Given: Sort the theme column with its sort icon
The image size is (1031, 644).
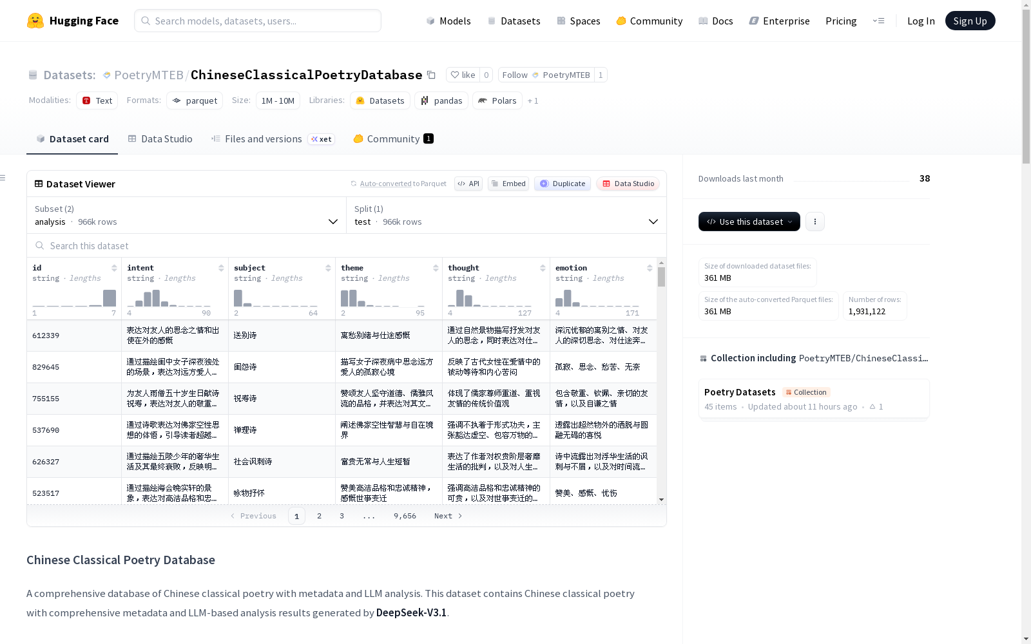Looking at the screenshot, I should [x=436, y=268].
